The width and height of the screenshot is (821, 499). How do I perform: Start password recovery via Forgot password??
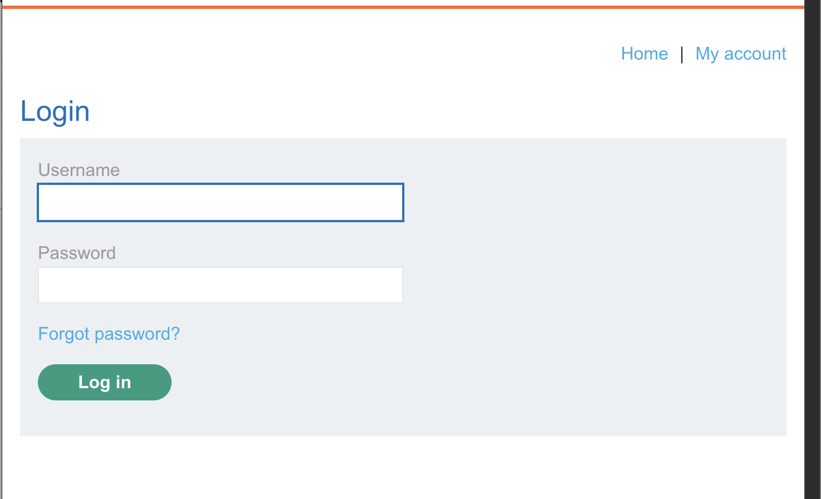coord(109,334)
